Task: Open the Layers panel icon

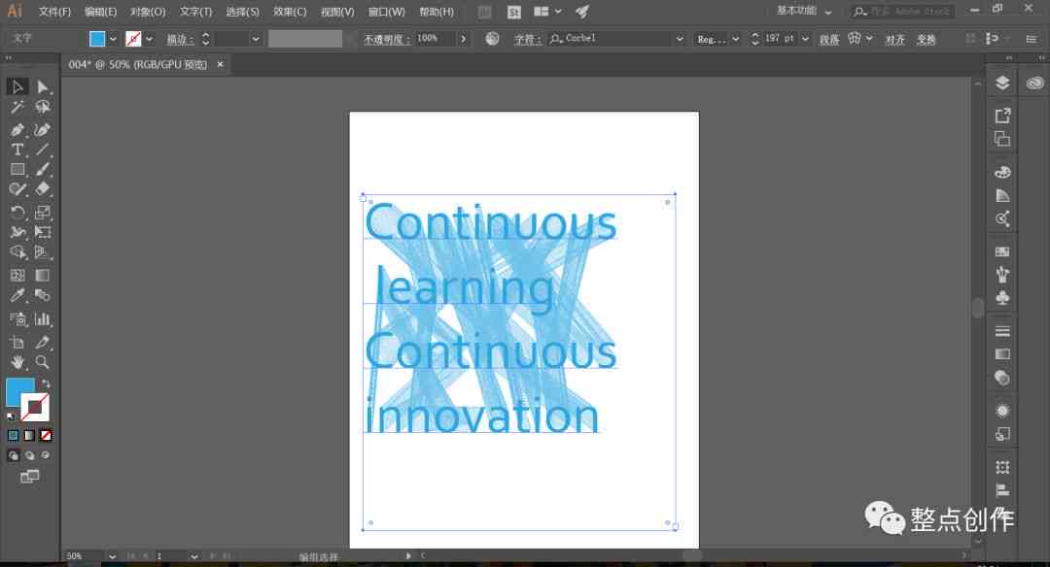Action: [x=1001, y=83]
